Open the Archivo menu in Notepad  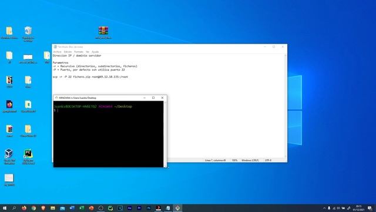[57, 52]
